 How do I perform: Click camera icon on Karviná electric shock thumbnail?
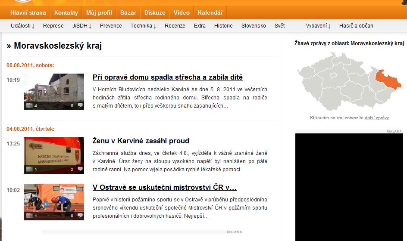point(29,169)
